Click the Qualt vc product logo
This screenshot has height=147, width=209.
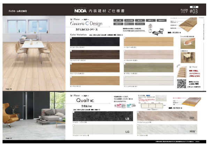pyautogui.click(x=85, y=100)
